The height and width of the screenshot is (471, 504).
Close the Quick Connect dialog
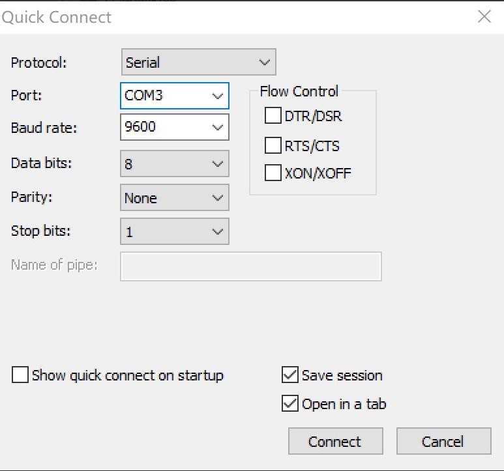point(484,17)
